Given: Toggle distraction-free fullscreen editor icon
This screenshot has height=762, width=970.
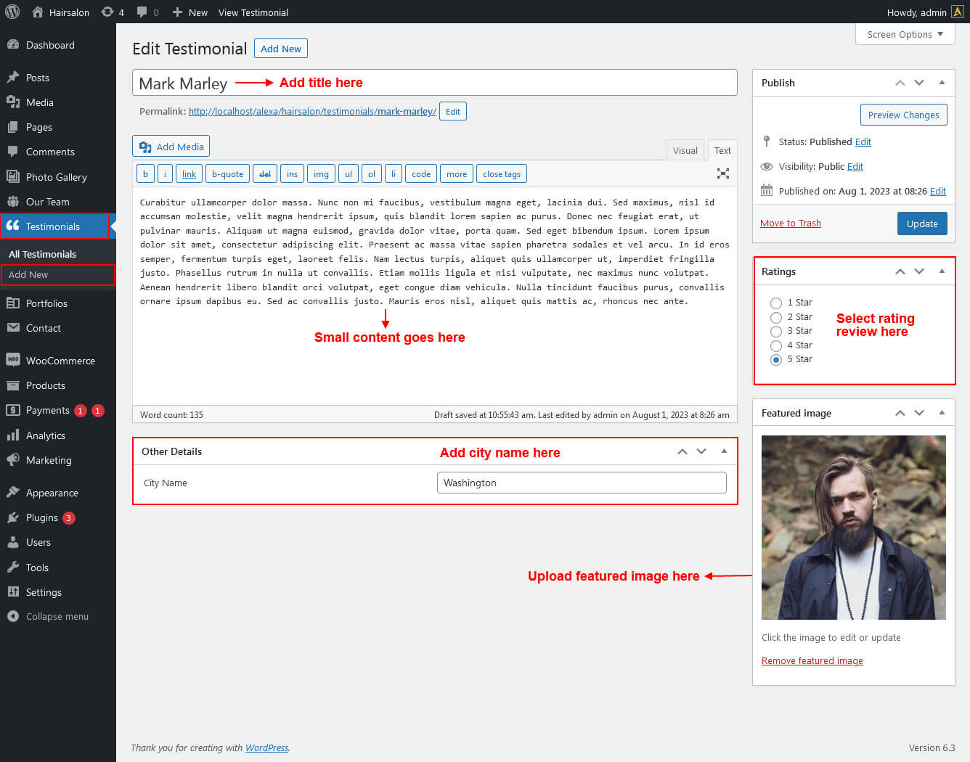Looking at the screenshot, I should click(x=723, y=173).
